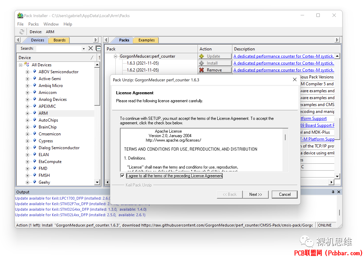The height and width of the screenshot is (258, 364).
Task: Click the chip icon beside ELAN
Action: pos(35,154)
